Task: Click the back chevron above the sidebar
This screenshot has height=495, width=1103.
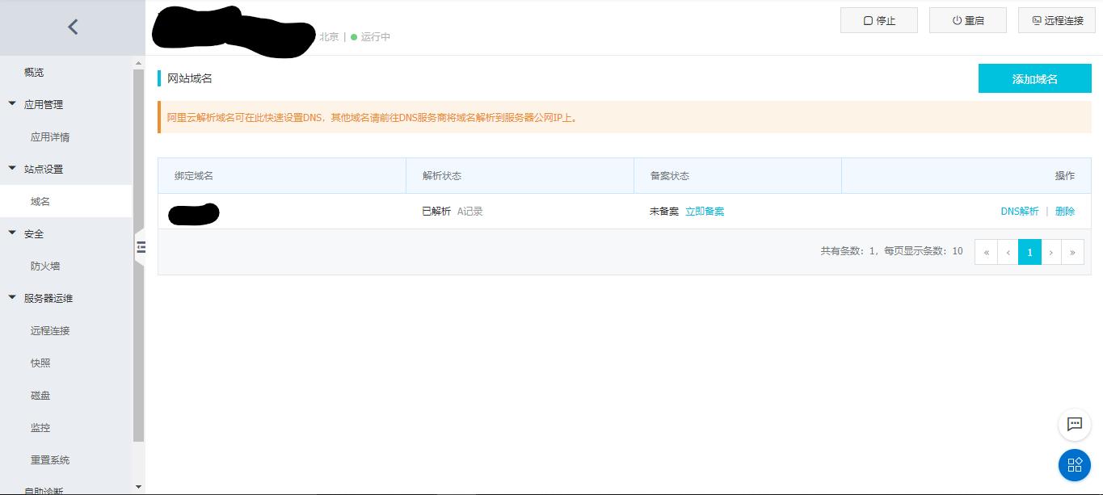Action: click(72, 26)
